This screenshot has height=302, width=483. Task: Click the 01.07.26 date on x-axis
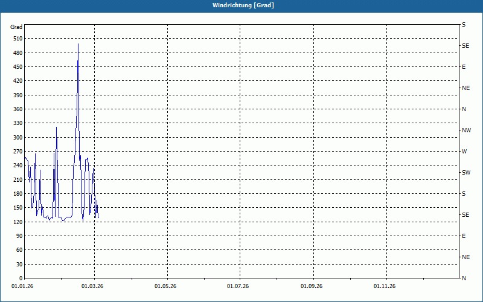click(238, 286)
